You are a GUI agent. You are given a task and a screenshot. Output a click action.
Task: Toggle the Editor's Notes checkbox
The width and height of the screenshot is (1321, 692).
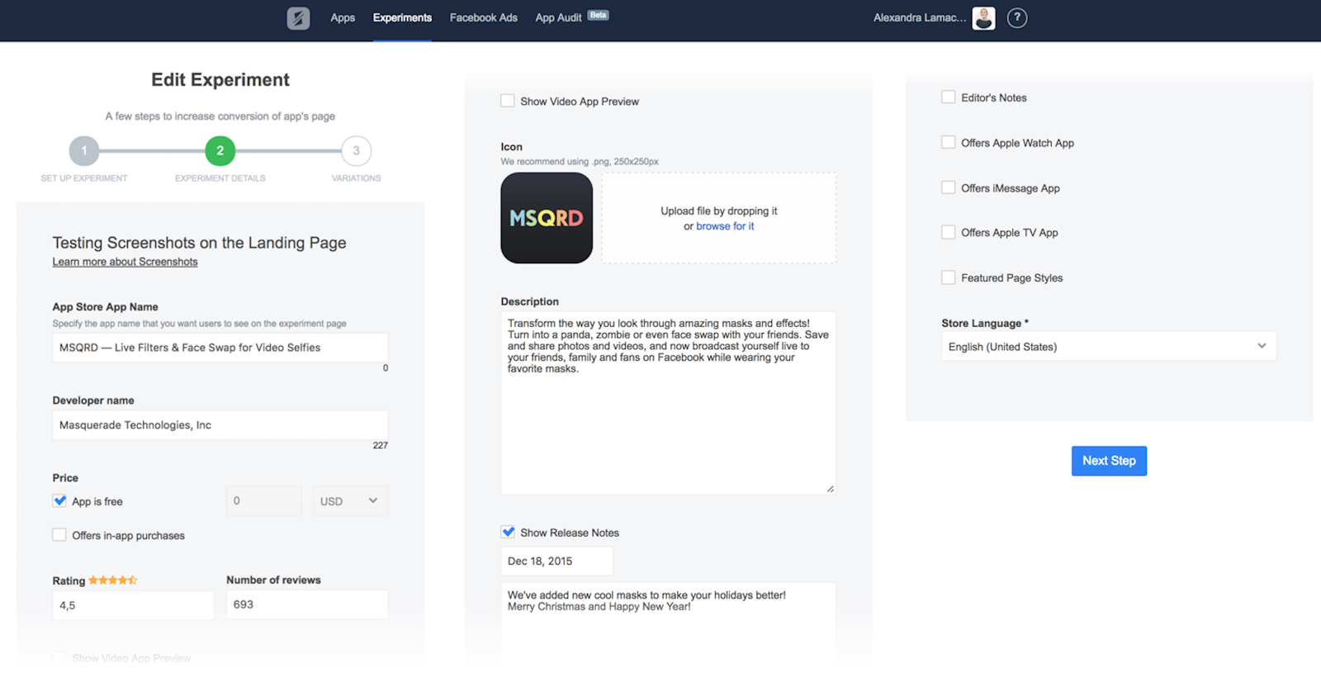pos(949,97)
